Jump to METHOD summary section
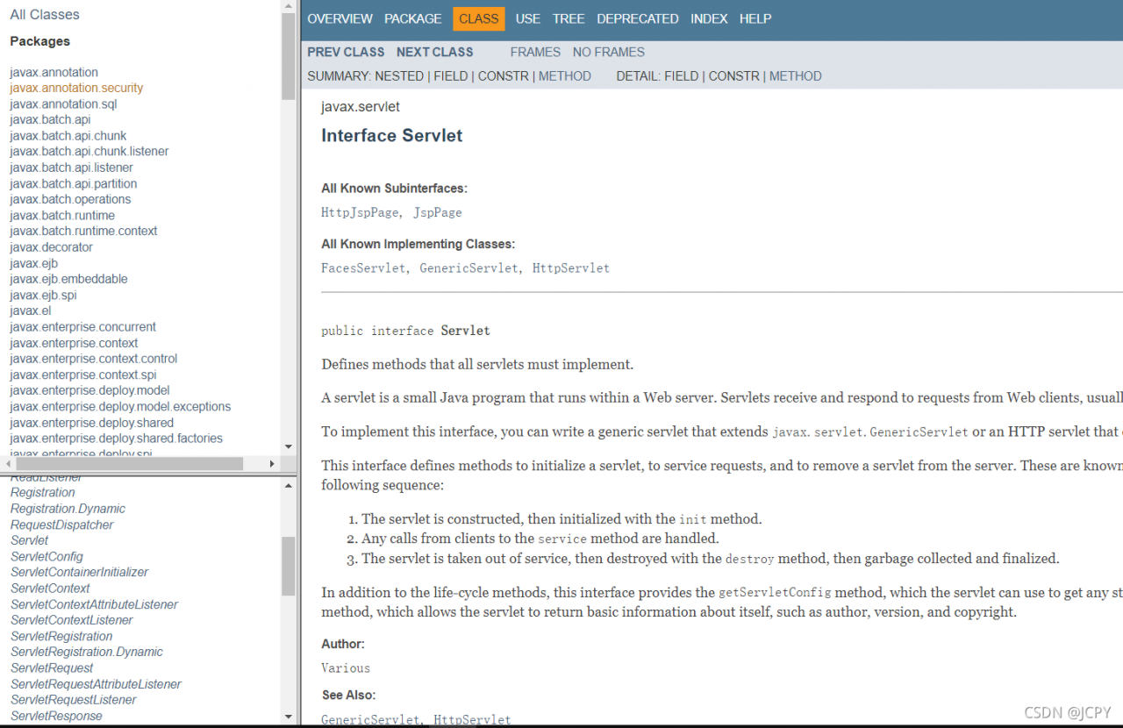 (x=564, y=76)
